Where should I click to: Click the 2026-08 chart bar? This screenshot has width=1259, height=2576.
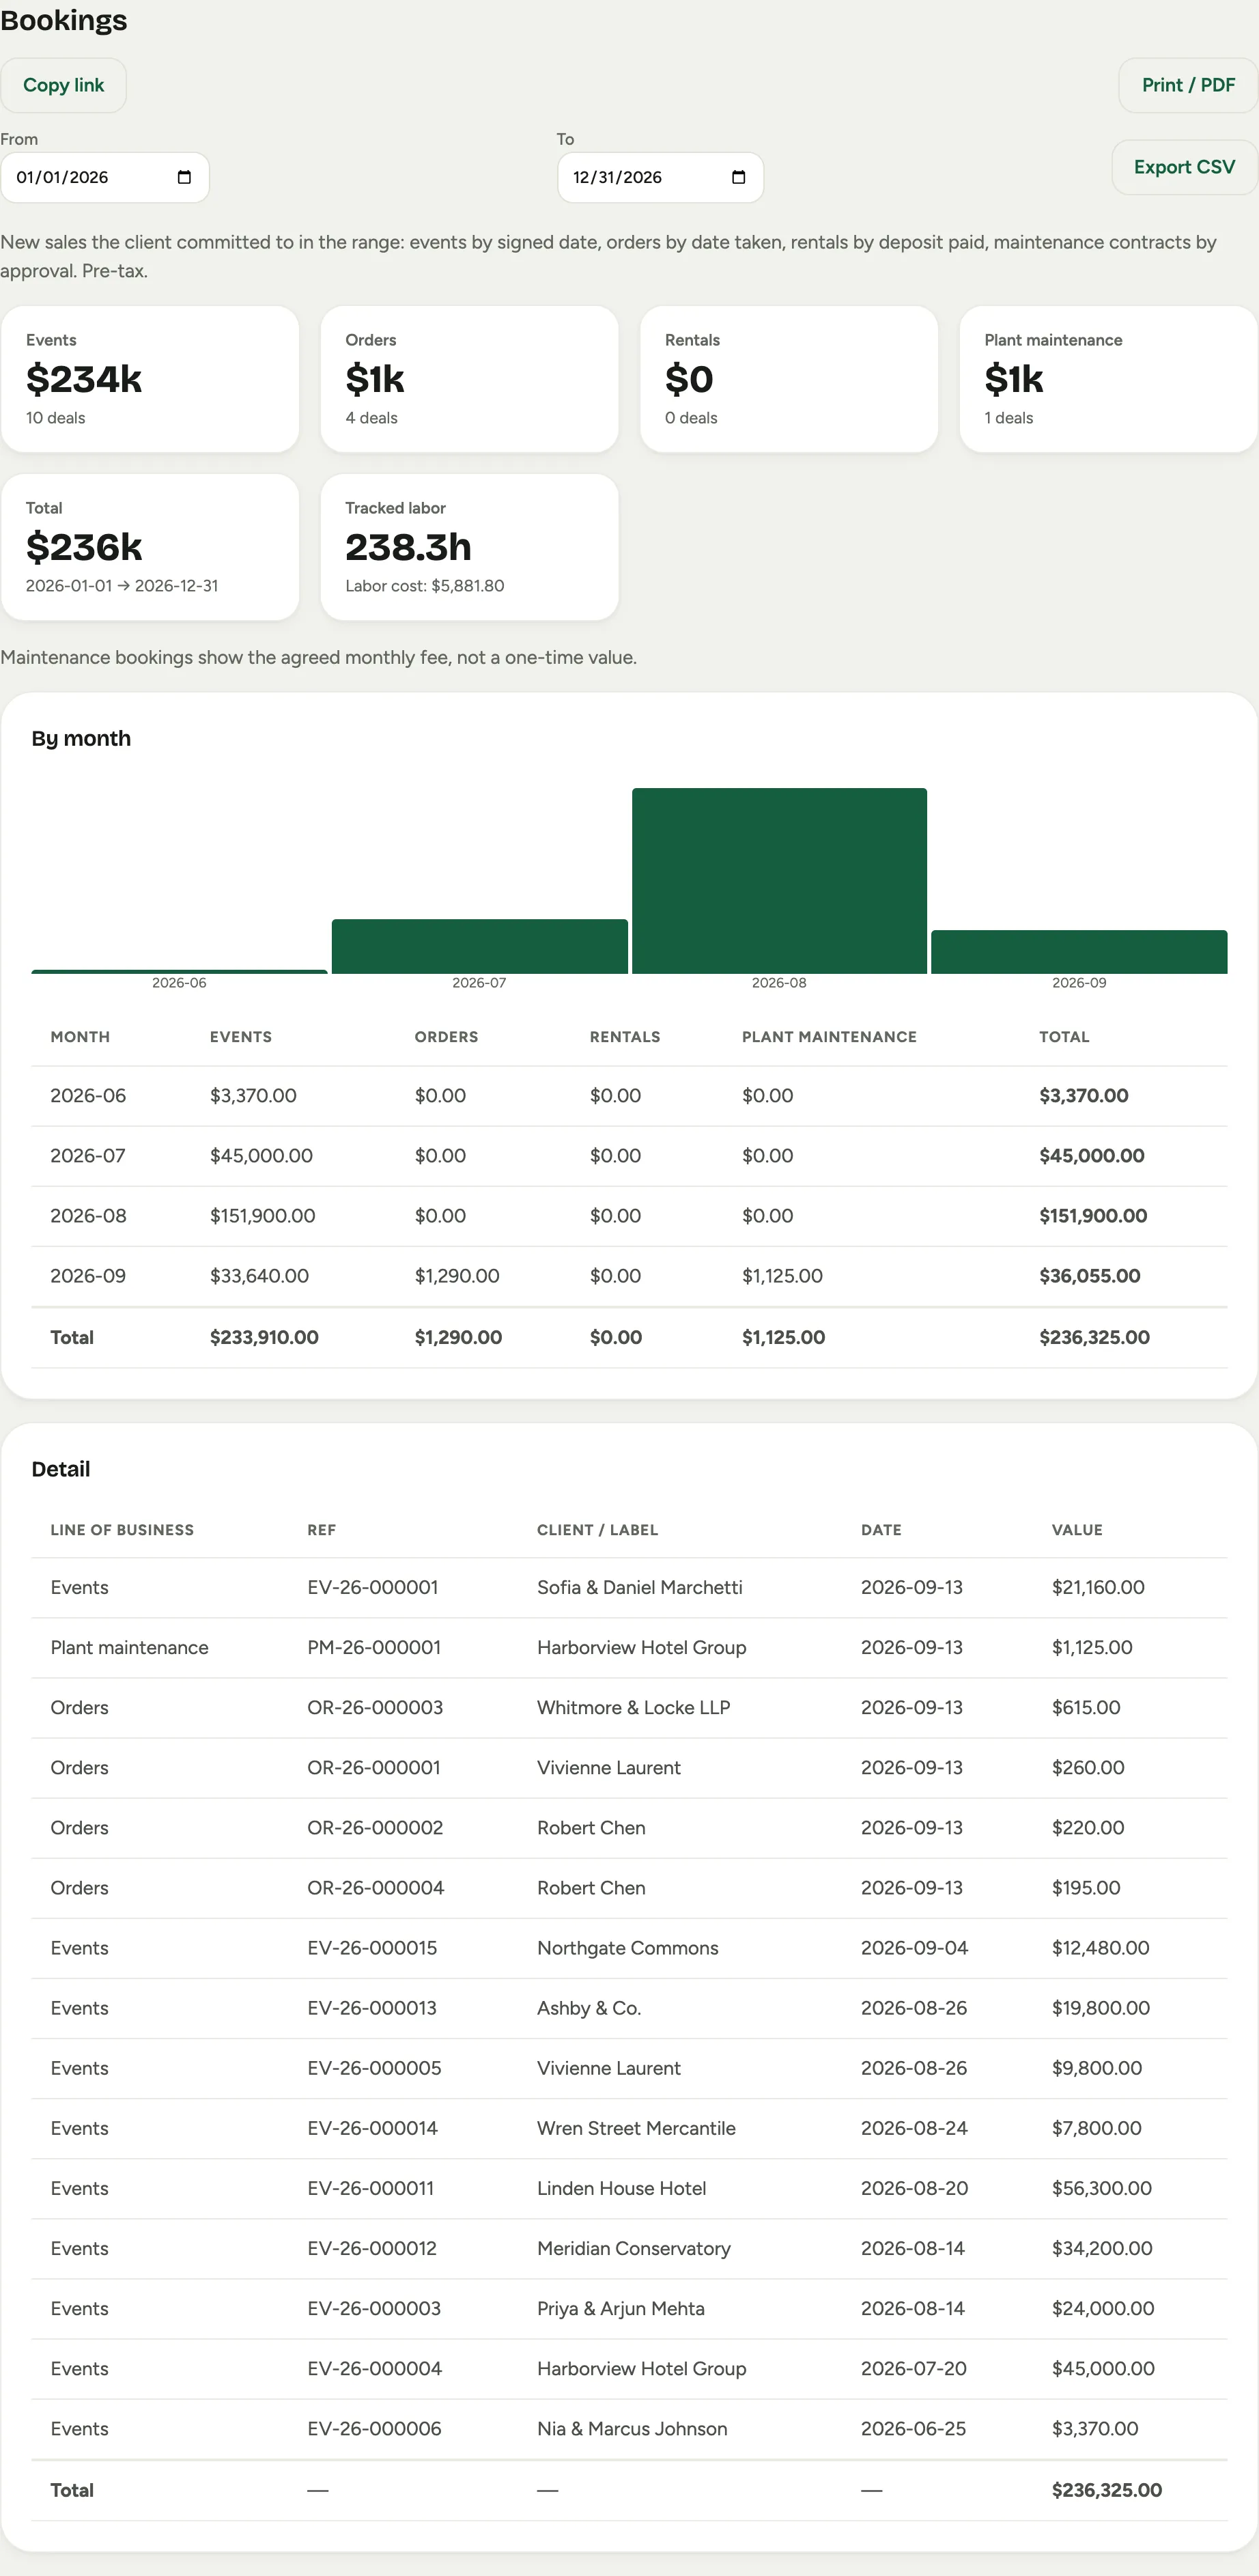tap(779, 880)
